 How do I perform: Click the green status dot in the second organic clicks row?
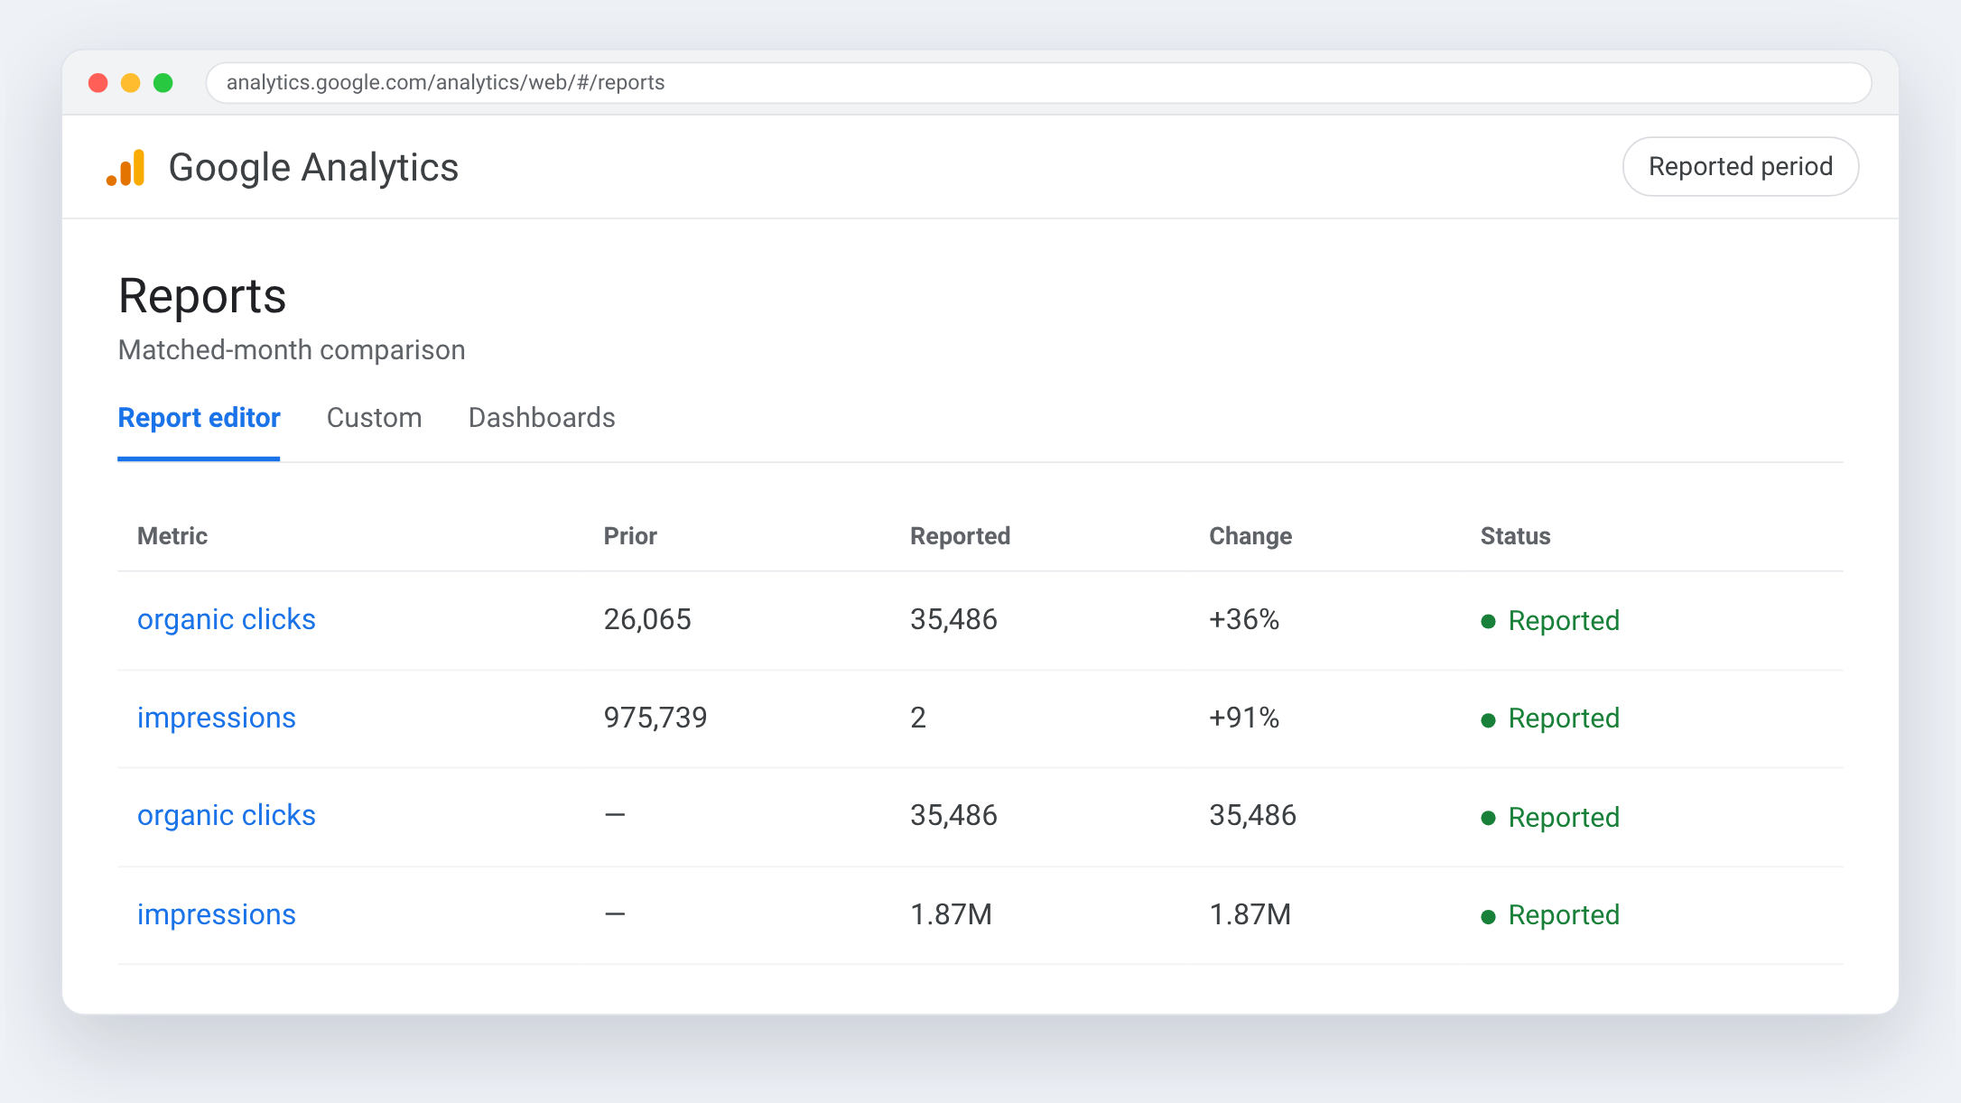(x=1489, y=819)
